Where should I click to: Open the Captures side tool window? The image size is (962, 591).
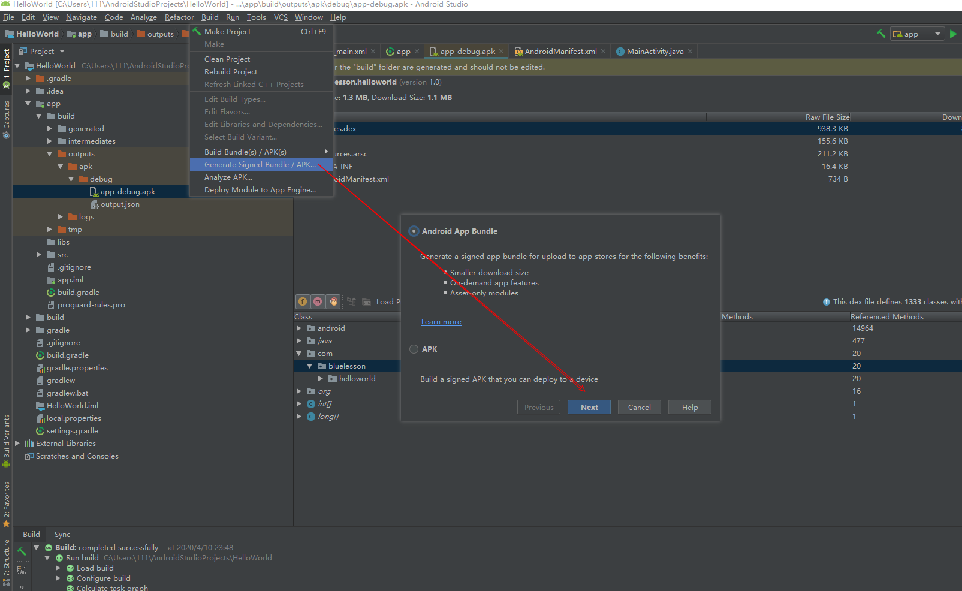[x=7, y=119]
